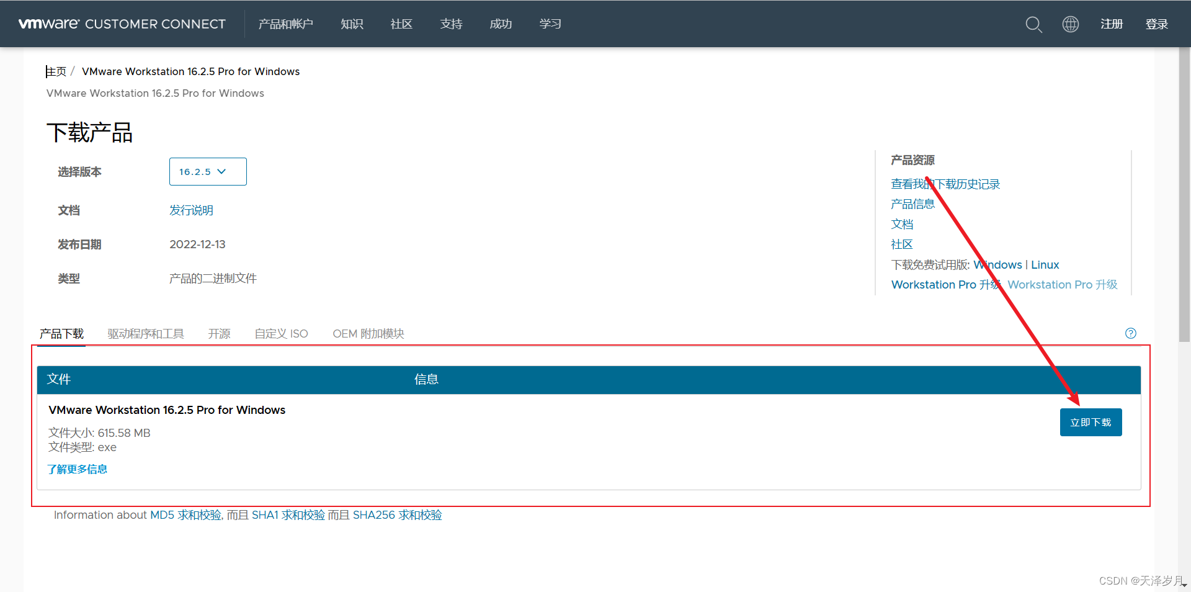Click the help question mark icon

pyautogui.click(x=1131, y=333)
